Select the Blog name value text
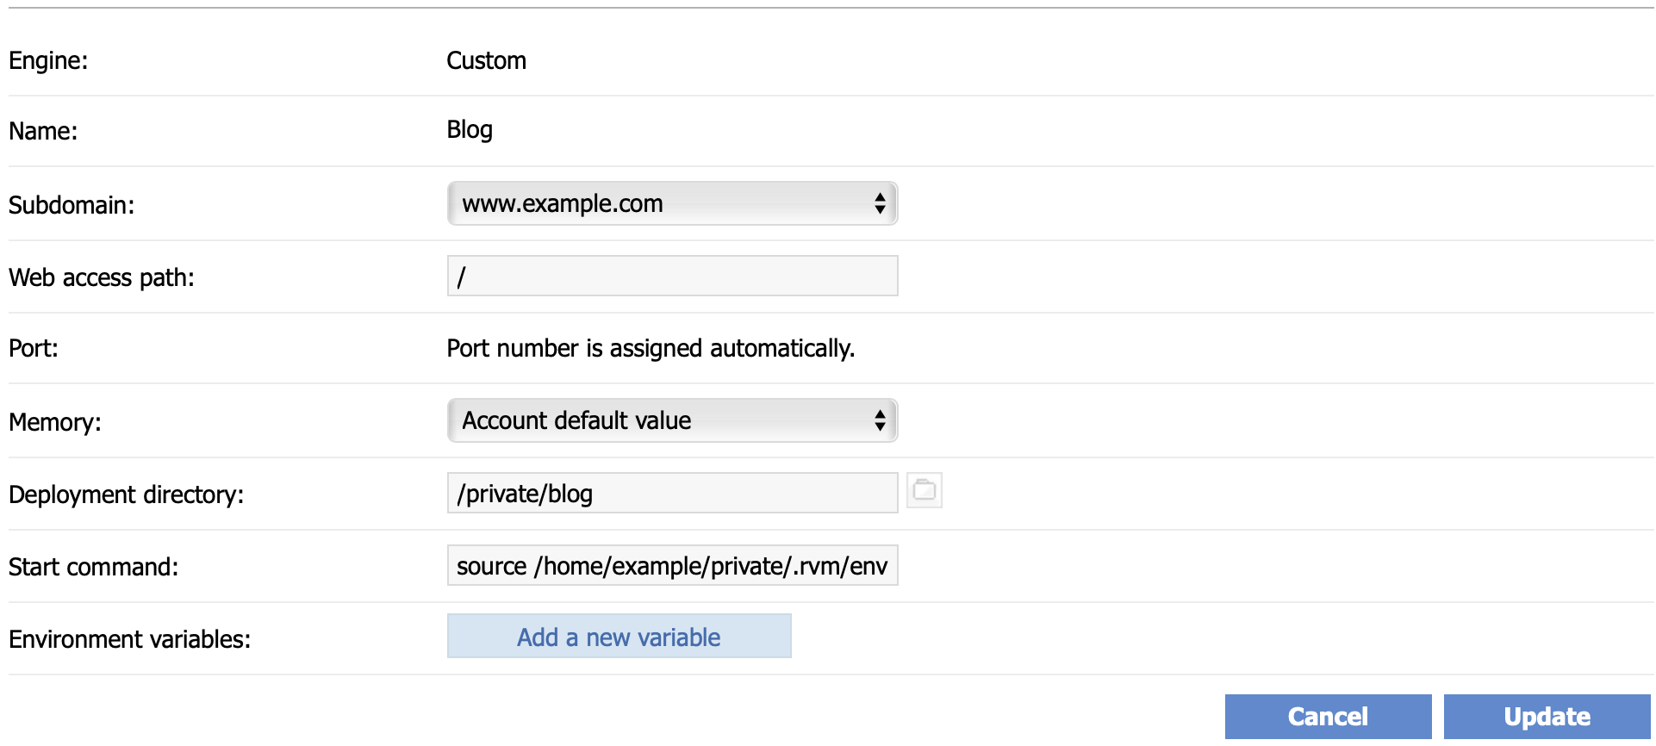This screenshot has height=746, width=1656. click(x=470, y=130)
